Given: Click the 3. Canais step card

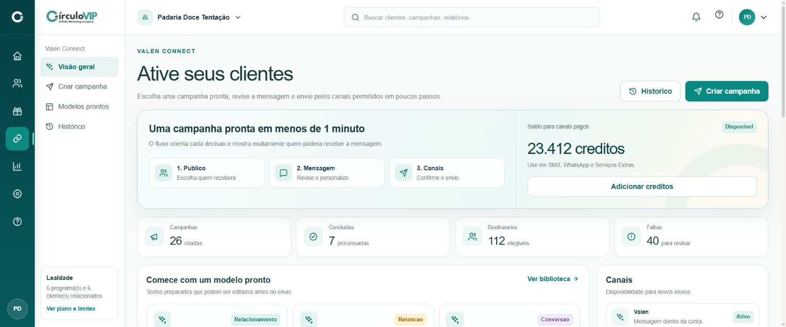Looking at the screenshot, I should coord(447,173).
